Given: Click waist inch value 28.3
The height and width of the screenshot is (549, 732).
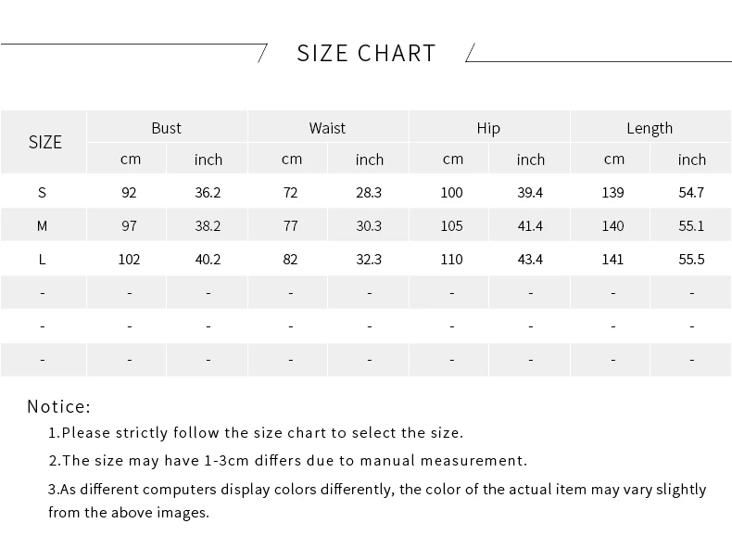Looking at the screenshot, I should [369, 193].
